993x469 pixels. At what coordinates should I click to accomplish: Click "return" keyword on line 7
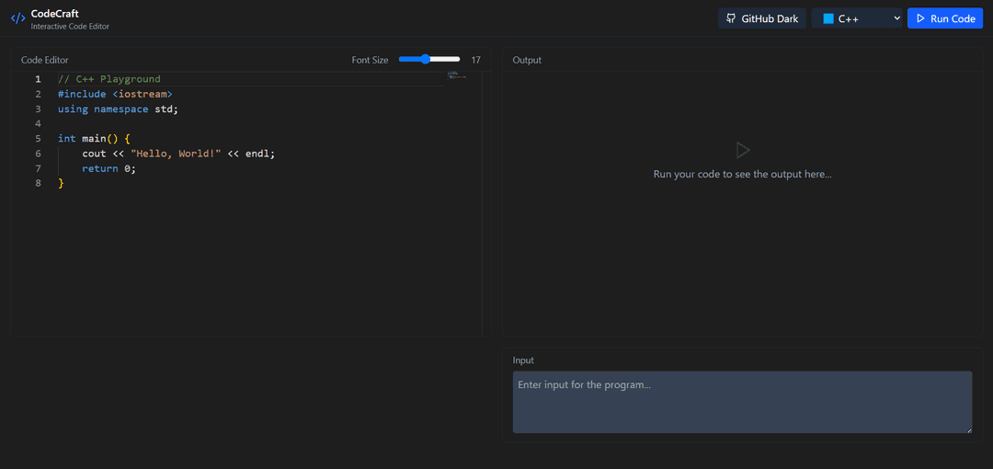(100, 168)
